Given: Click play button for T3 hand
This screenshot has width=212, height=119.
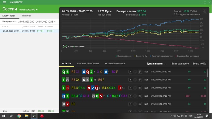Looking at the screenshot, I should pyautogui.click(x=135, y=88).
